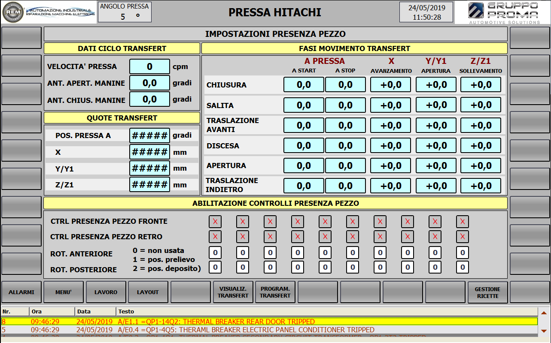Edit ANT. CHIUS. MANINE degrees field

(150, 99)
